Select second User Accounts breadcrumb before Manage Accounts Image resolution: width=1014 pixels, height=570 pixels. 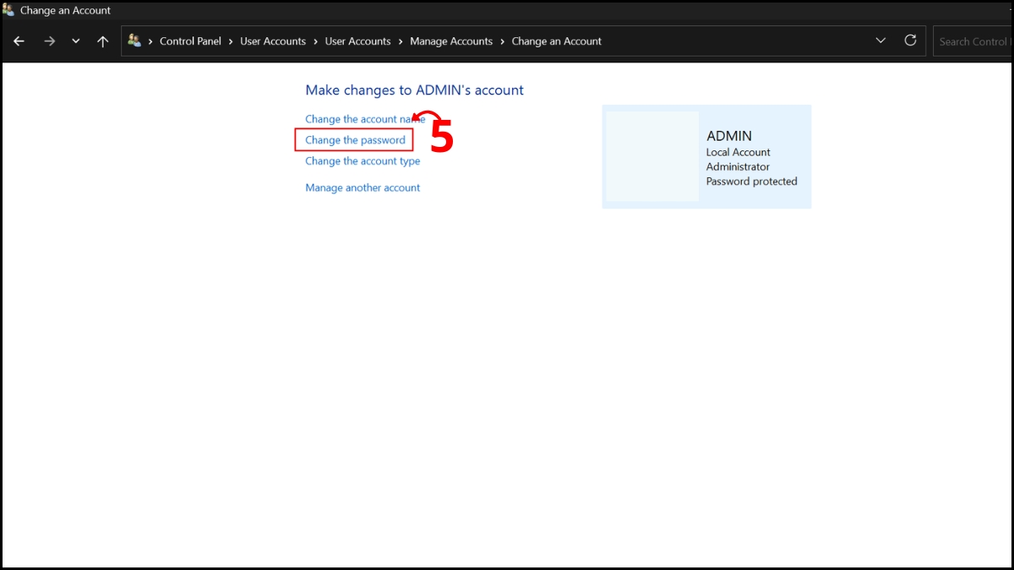[x=357, y=41]
